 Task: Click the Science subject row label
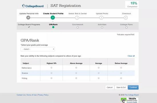pos(25,73)
